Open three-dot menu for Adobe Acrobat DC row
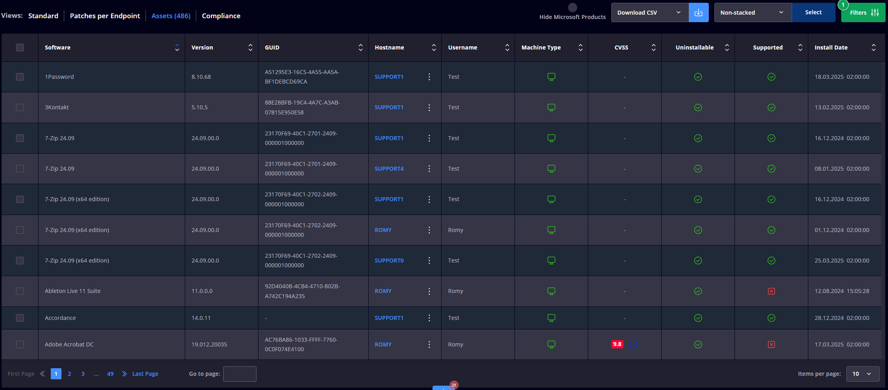Screen dimensions: 888x390 point(429,344)
